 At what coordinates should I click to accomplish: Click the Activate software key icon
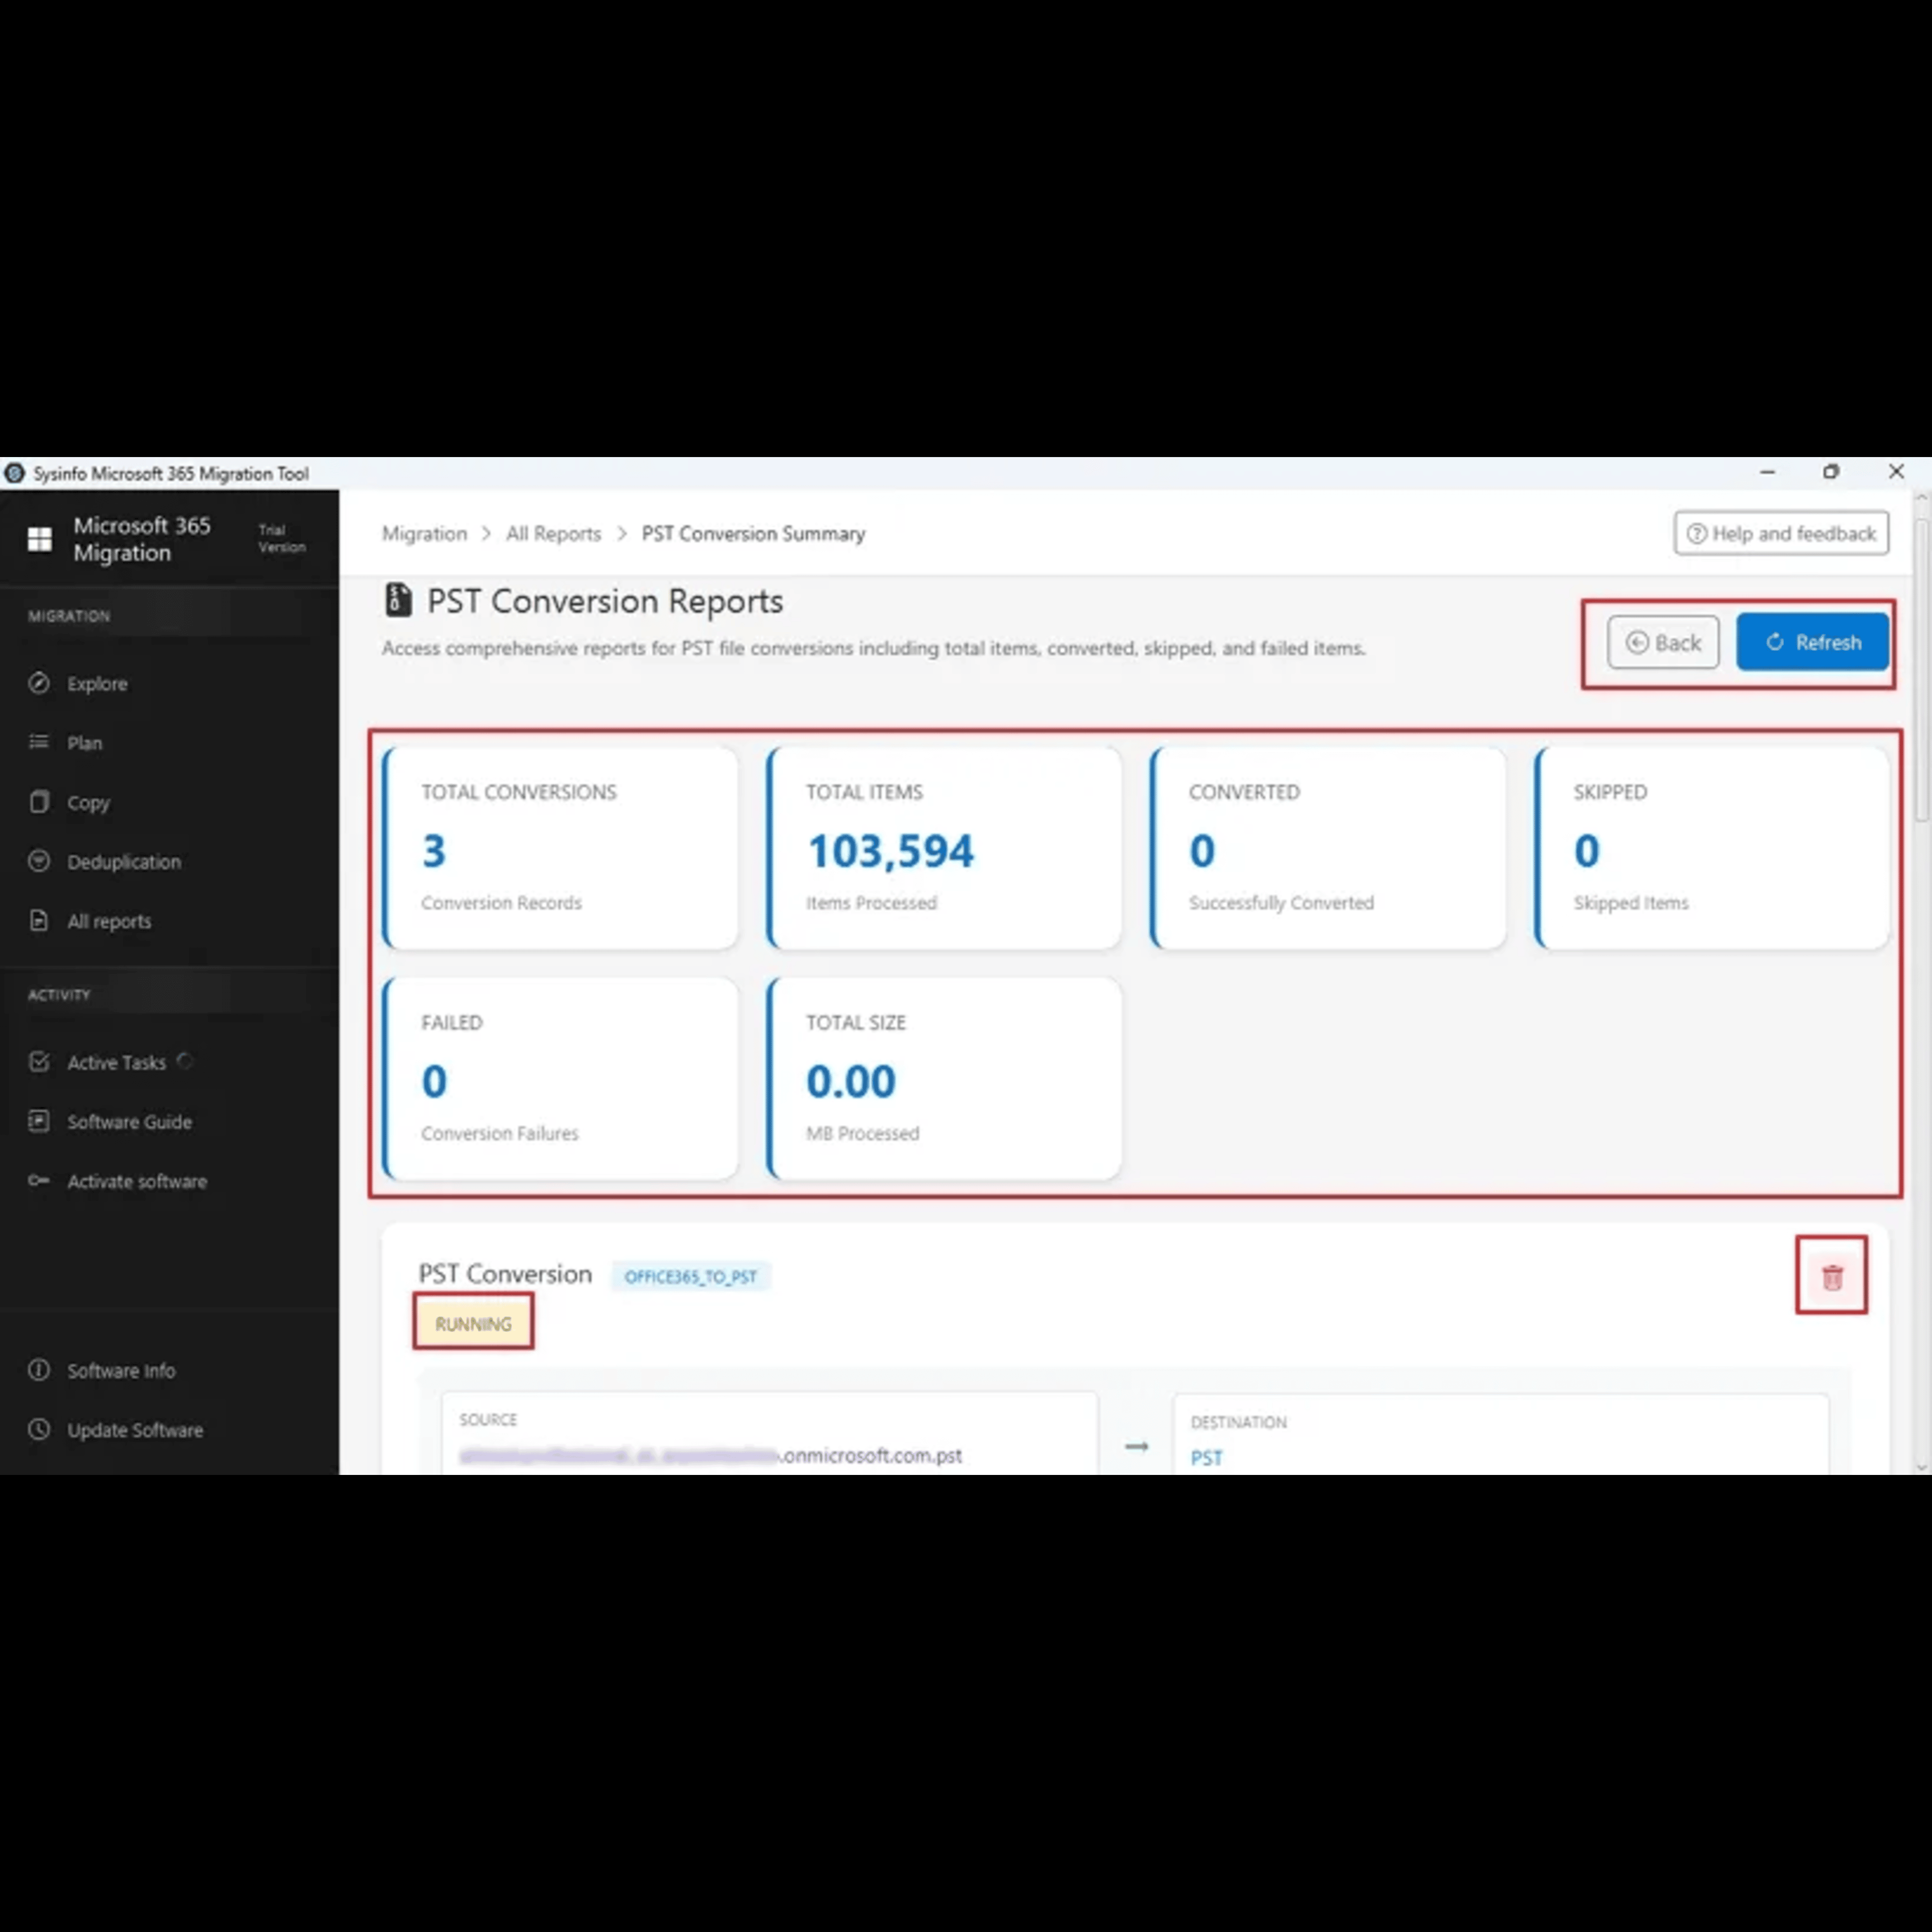pyautogui.click(x=39, y=1181)
